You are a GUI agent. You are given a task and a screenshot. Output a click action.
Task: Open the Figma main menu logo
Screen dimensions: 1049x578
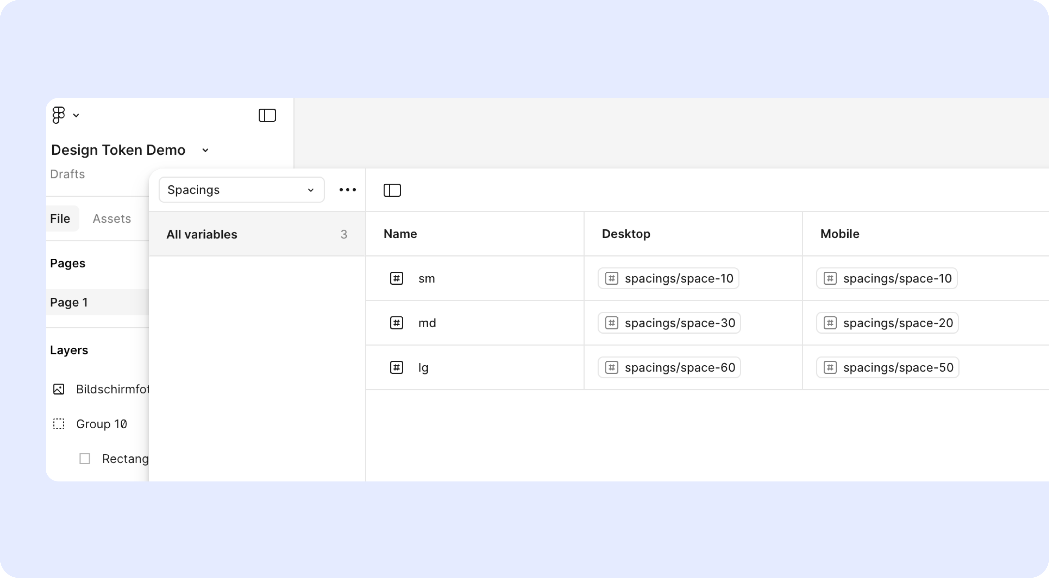(x=59, y=115)
